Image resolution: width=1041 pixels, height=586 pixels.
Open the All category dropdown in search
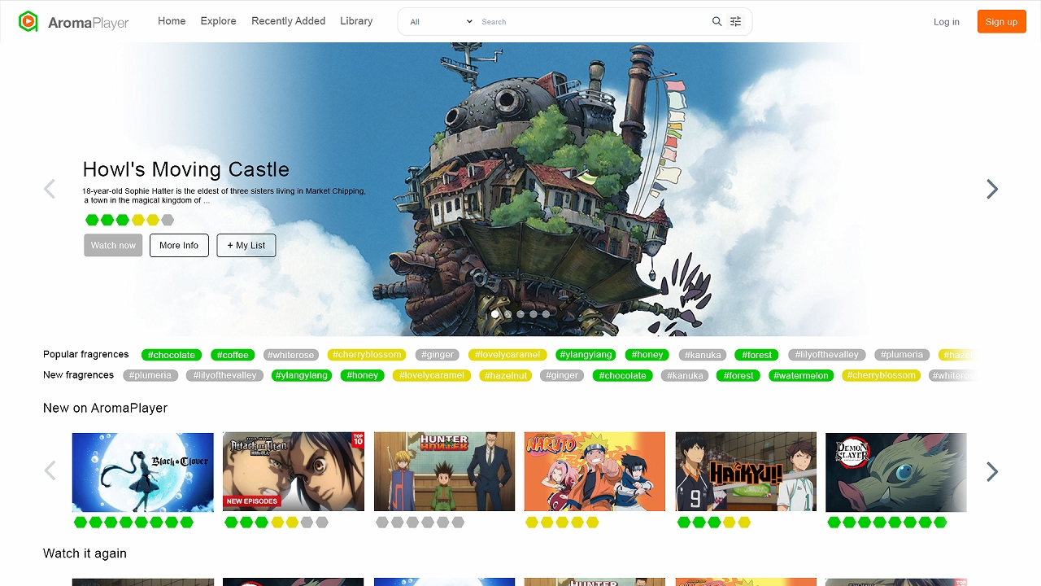point(440,22)
